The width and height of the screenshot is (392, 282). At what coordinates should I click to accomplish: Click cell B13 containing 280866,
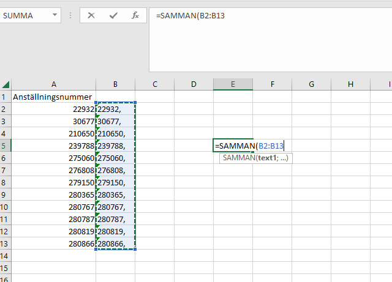click(x=115, y=243)
